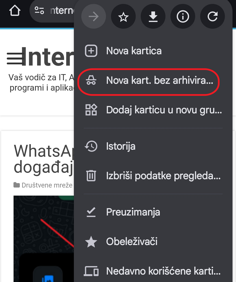236x282 pixels.
Task: Open Nedavno korišćene kartice entry
Action: pos(153,271)
